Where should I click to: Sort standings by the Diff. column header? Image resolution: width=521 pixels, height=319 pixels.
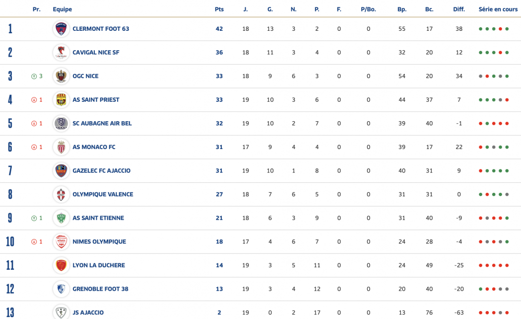point(459,9)
